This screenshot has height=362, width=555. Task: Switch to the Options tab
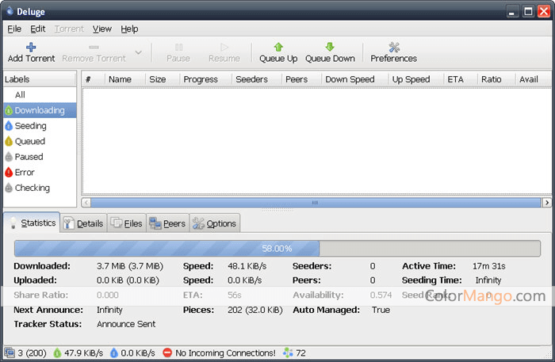coord(214,223)
